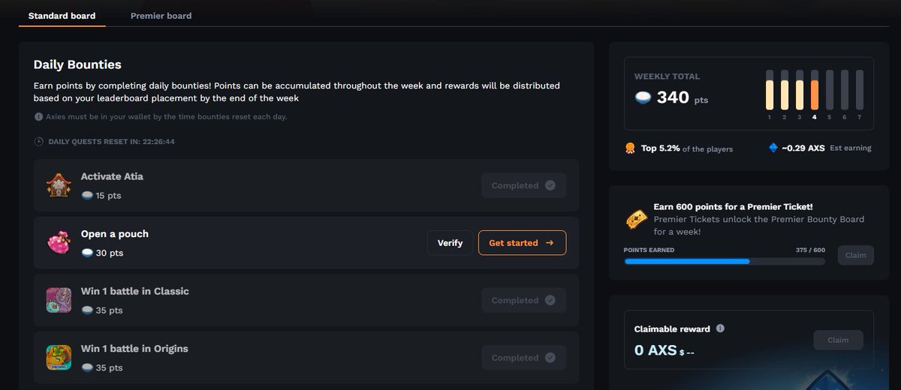The image size is (901, 390).
Task: Click the 'Open a pouch' title
Action: pos(115,234)
